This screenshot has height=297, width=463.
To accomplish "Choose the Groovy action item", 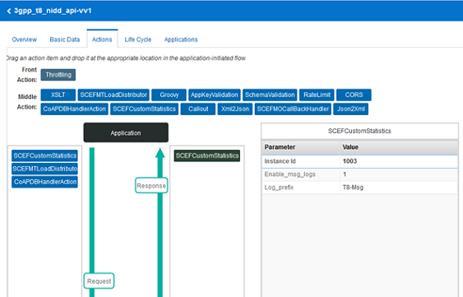I will [169, 95].
